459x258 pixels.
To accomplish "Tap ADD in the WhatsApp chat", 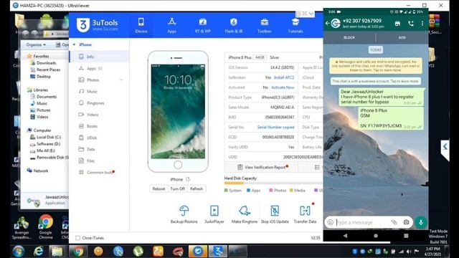I will click(402, 38).
